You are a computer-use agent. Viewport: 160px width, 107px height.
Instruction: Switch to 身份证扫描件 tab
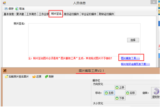pos(72,14)
